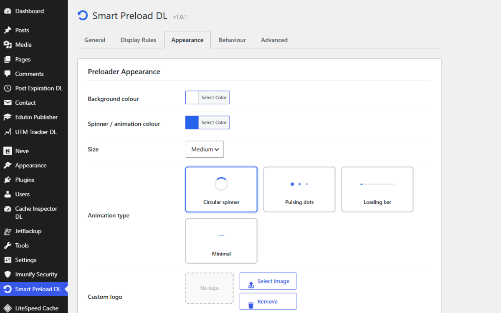Click the white background colour swatch
Viewport: 501px width, 313px height.
click(192, 98)
